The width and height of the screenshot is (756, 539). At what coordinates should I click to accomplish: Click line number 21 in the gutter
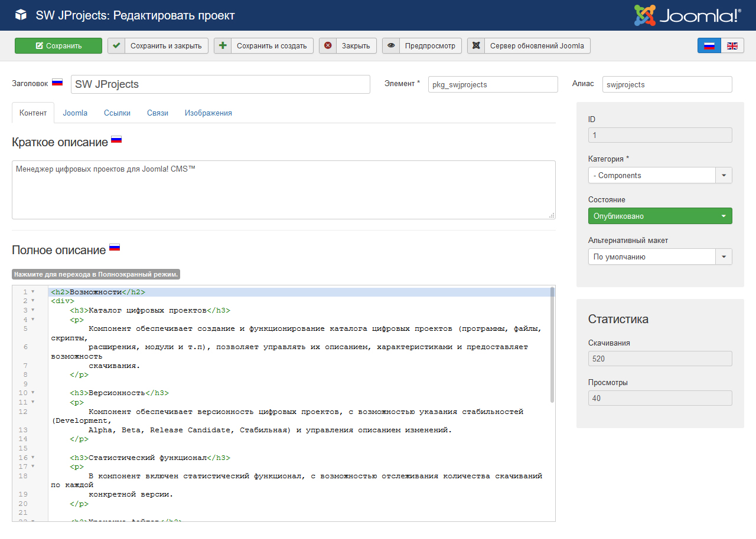point(23,513)
